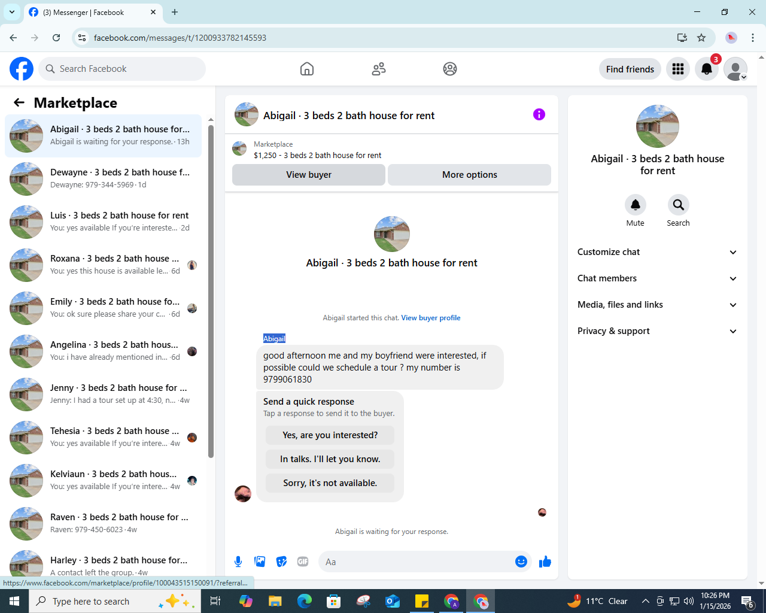
Task: Open Roxana's conversation in the list
Action: pos(103,265)
